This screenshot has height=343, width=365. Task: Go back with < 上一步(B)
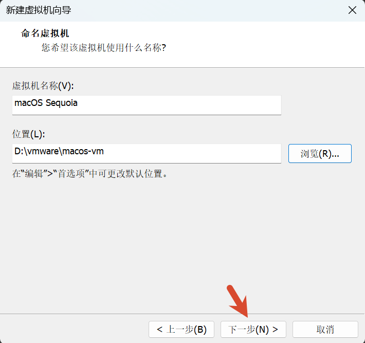[x=181, y=329]
